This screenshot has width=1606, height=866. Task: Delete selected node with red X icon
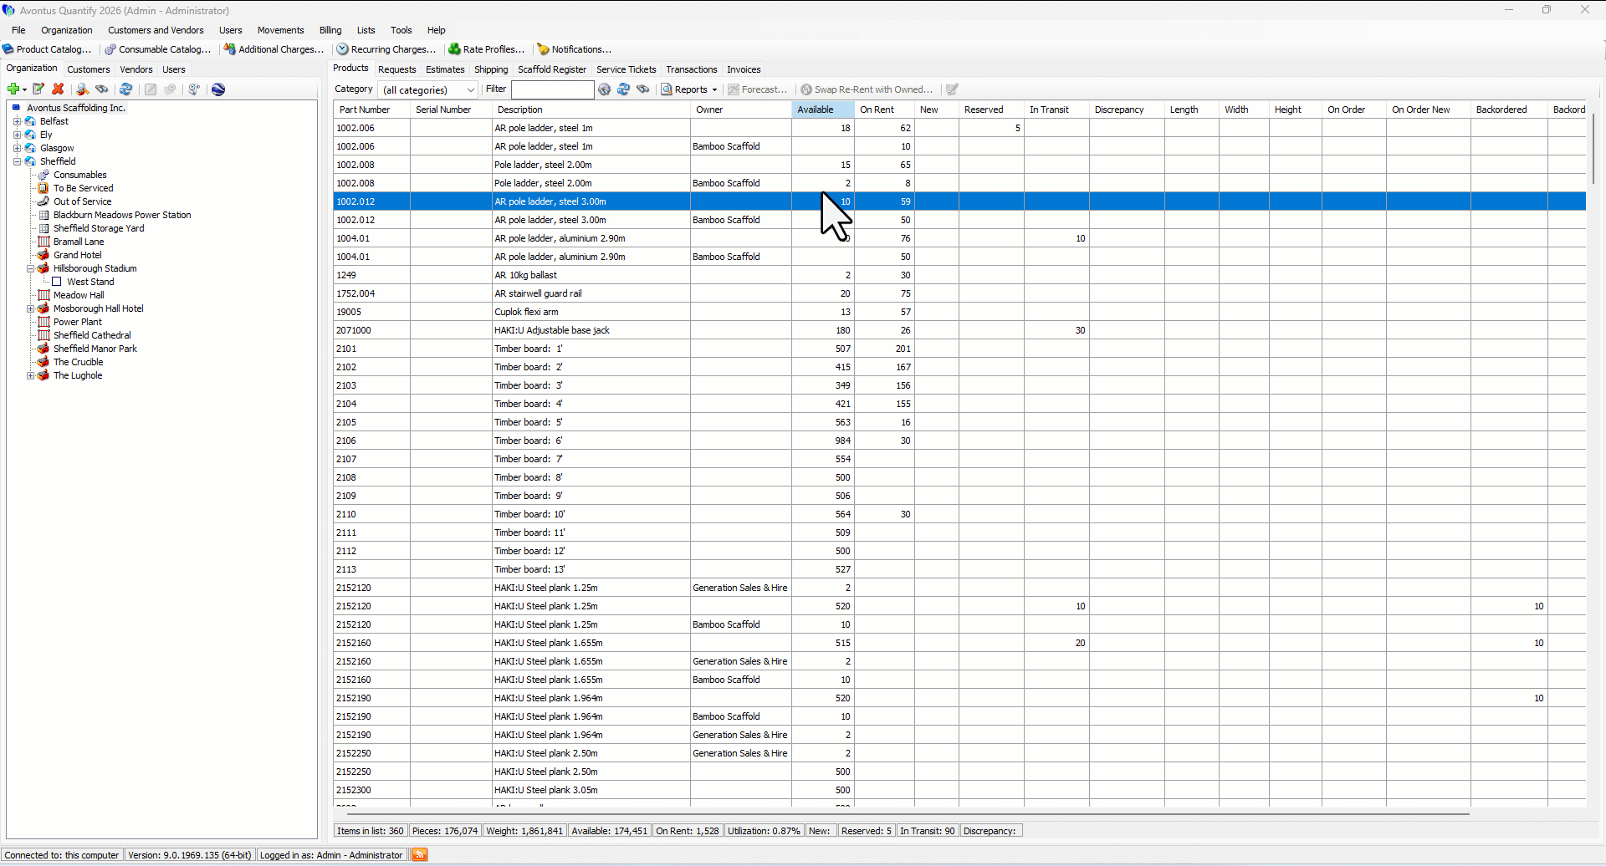pyautogui.click(x=58, y=89)
